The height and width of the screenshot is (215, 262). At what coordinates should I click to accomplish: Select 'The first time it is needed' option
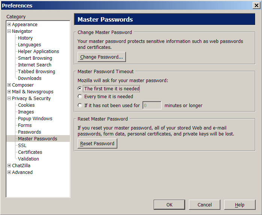80,89
